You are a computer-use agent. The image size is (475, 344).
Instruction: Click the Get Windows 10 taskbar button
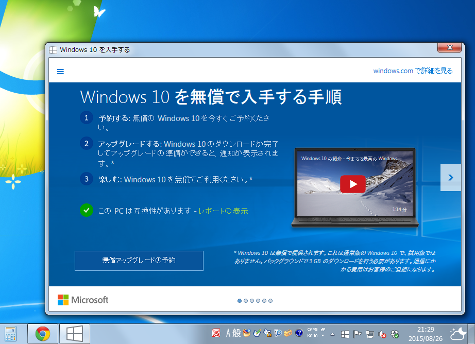pos(75,334)
